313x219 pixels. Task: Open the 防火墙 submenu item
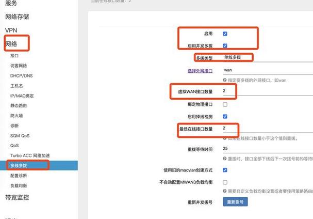pyautogui.click(x=17, y=116)
